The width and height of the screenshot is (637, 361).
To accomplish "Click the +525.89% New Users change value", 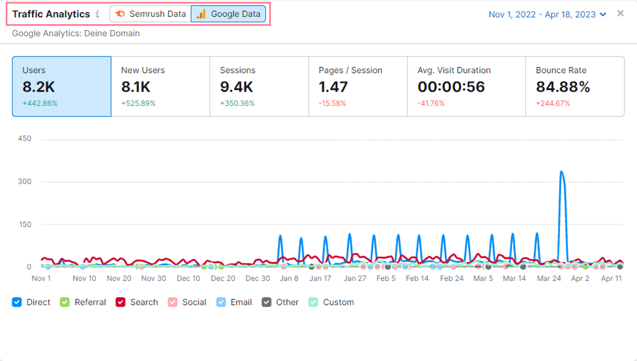I will pos(138,103).
